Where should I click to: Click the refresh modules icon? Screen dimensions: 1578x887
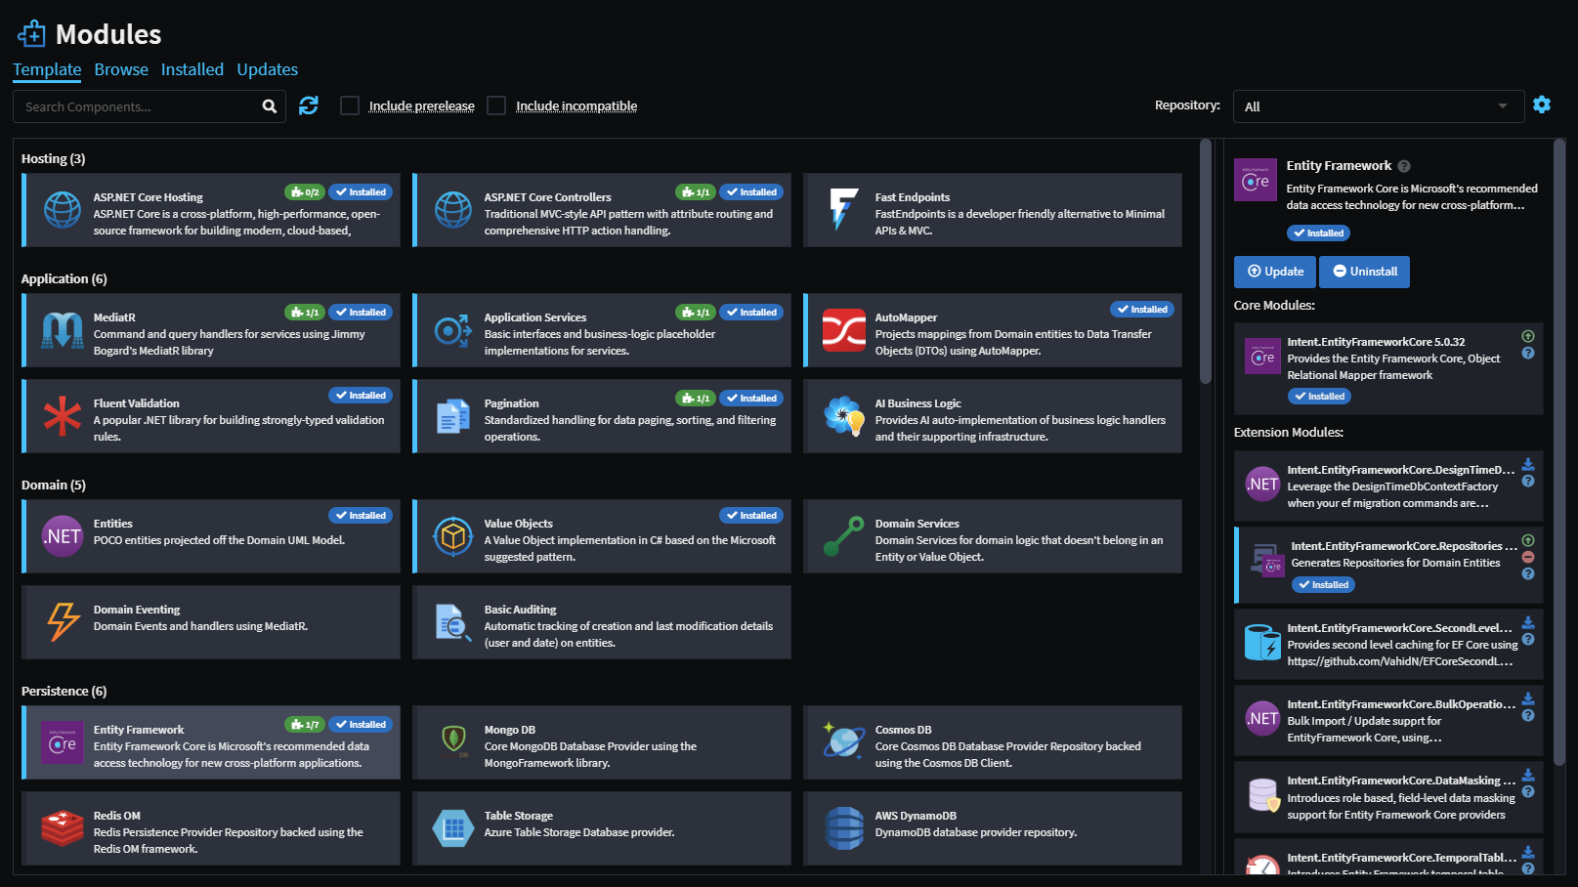coord(309,106)
